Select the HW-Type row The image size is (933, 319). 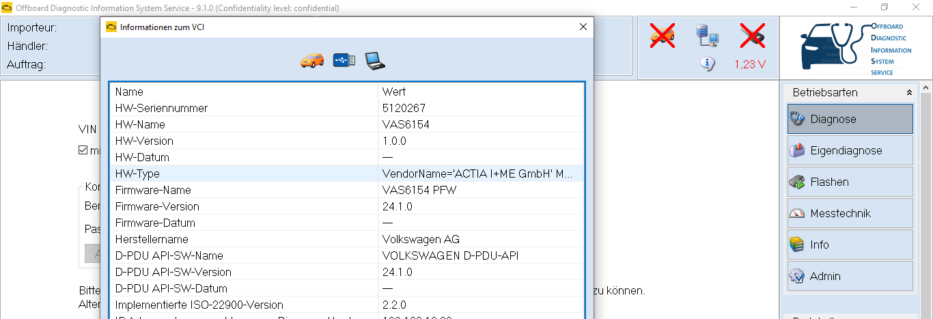346,174
